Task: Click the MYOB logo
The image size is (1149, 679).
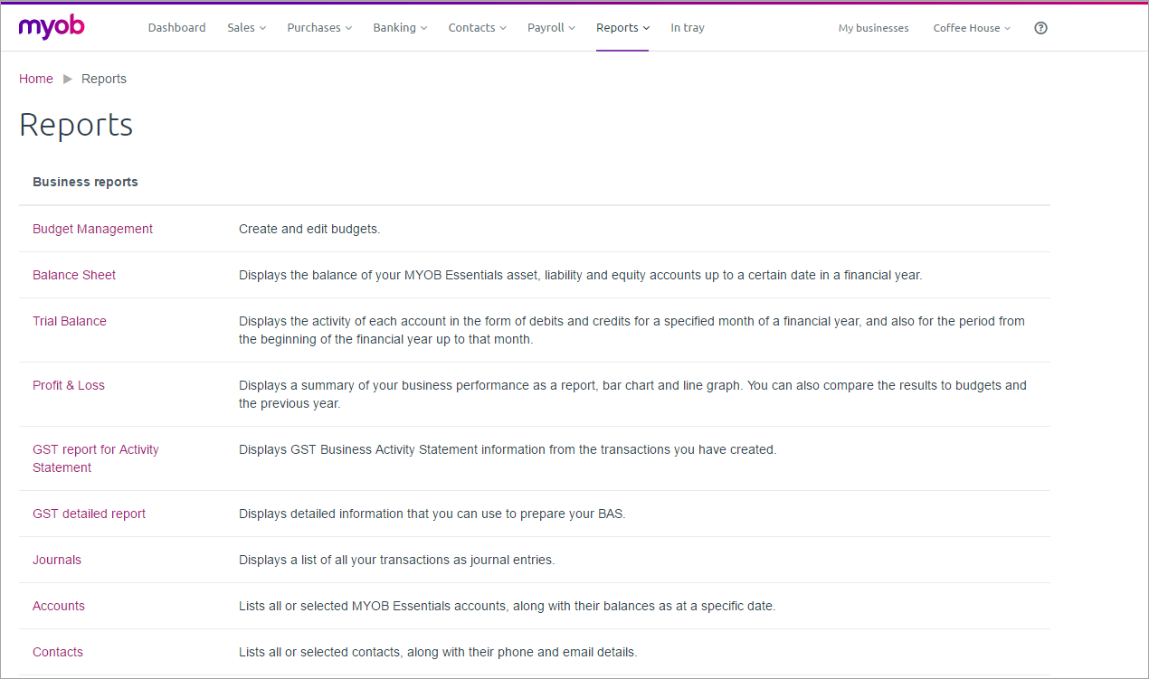Action: point(52,27)
